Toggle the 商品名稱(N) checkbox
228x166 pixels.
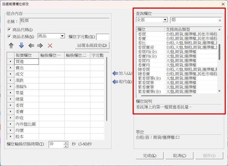[x=9, y=36]
